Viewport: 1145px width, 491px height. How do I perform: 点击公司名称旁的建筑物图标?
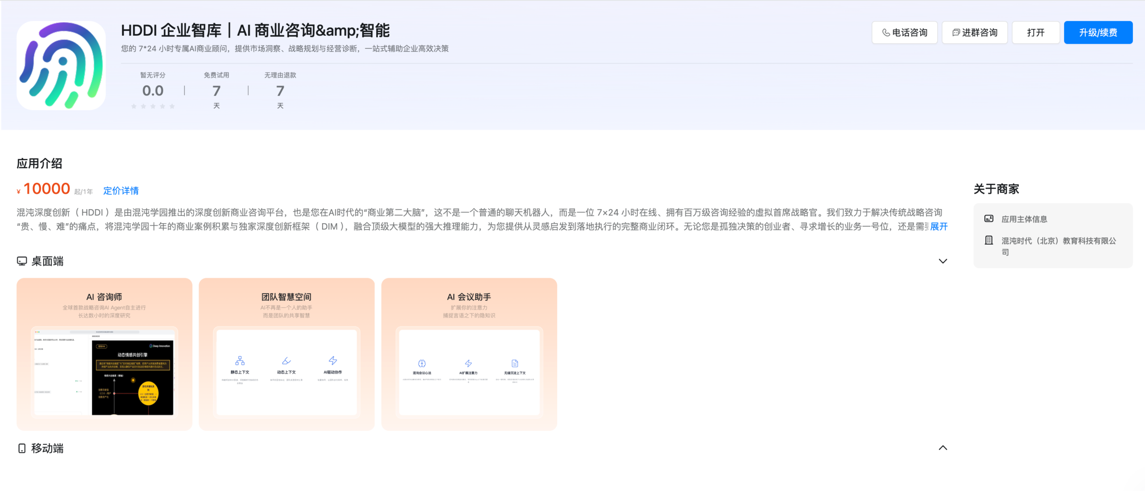[x=989, y=241]
